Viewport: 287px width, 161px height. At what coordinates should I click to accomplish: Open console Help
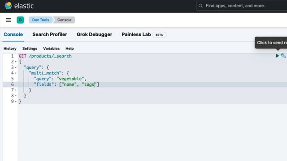point(70,49)
